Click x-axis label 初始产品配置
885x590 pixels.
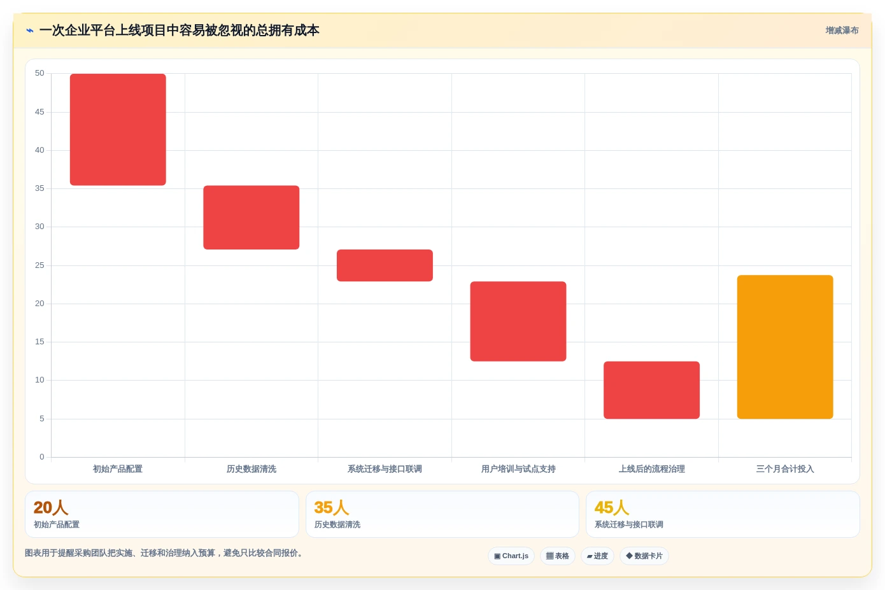click(118, 469)
